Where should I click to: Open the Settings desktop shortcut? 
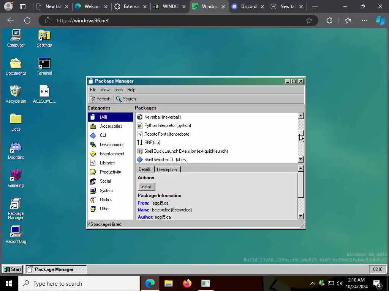44,38
